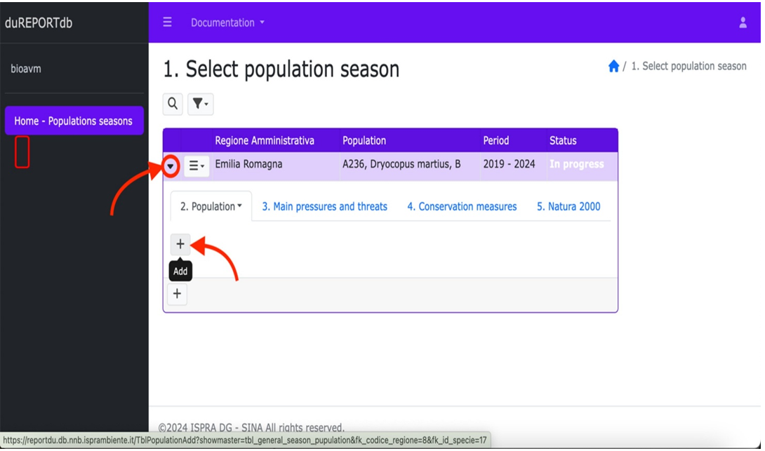Switch to the 3. Main pressures and threats tab
Image resolution: width=765 pixels, height=451 pixels.
pyautogui.click(x=324, y=206)
